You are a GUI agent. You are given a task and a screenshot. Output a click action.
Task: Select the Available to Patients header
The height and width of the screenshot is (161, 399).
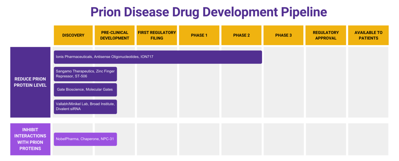pyautogui.click(x=368, y=35)
